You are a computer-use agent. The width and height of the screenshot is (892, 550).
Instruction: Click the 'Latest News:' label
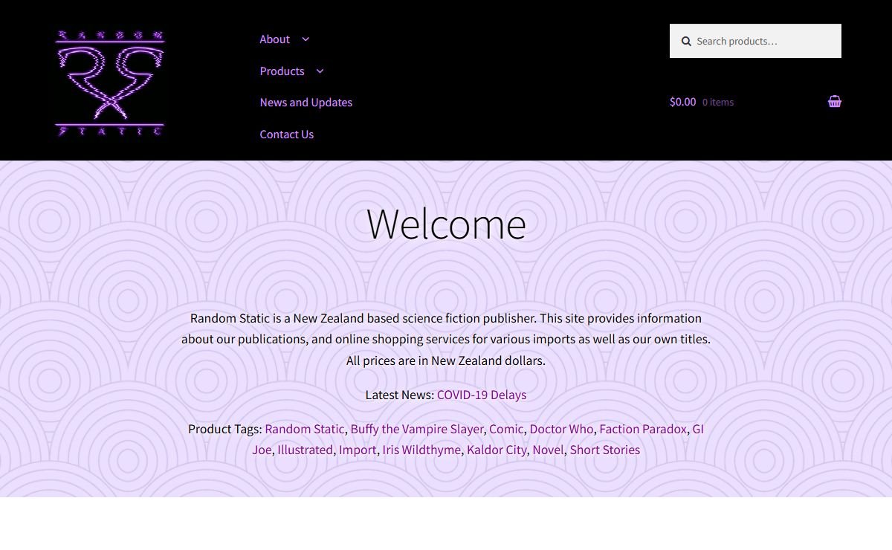[x=400, y=395]
